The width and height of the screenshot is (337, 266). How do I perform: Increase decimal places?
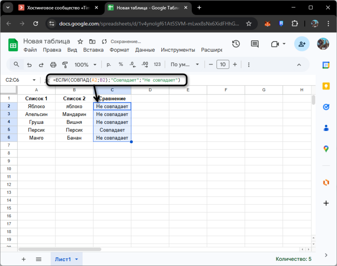(x=145, y=65)
